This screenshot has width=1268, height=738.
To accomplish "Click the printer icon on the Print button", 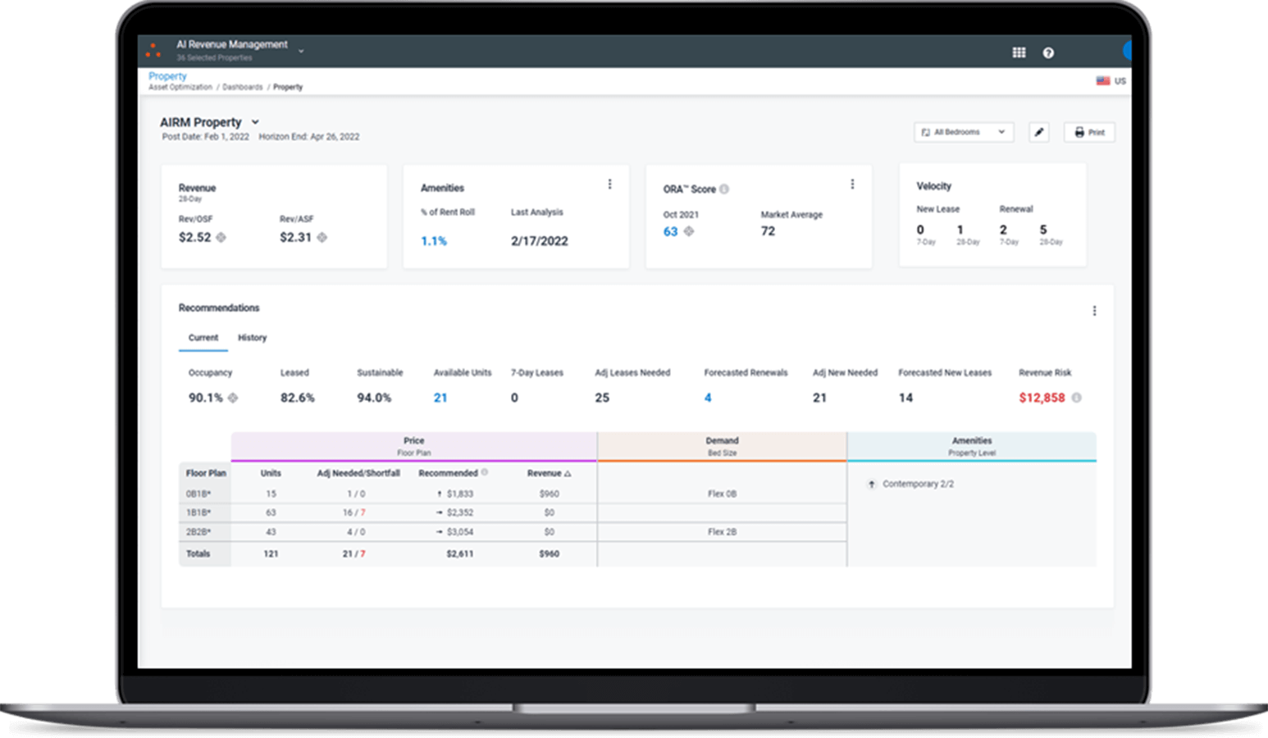I will pos(1079,132).
